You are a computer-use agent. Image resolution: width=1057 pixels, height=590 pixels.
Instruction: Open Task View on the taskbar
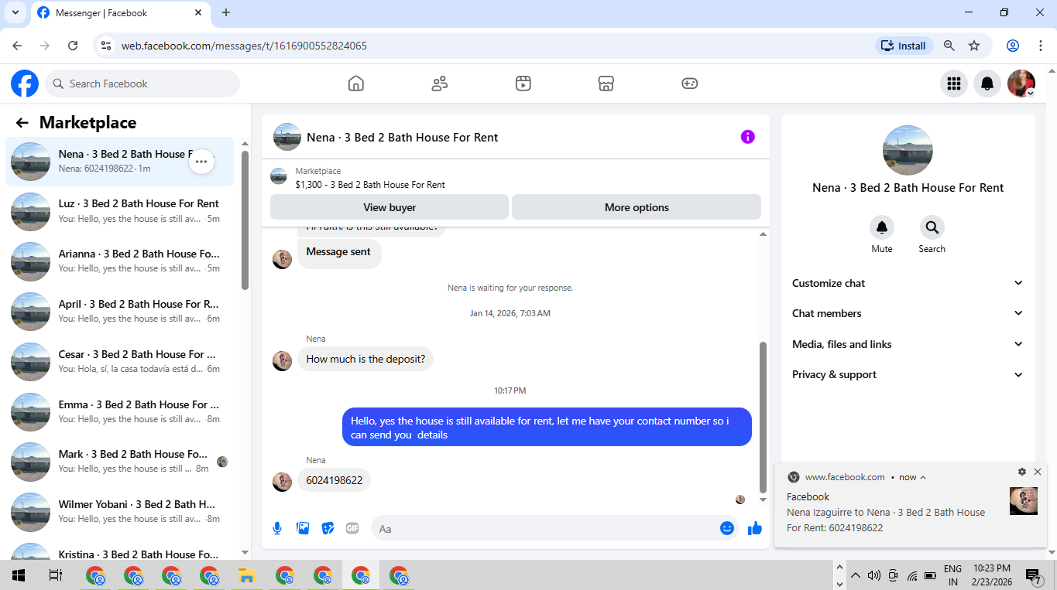pos(55,575)
